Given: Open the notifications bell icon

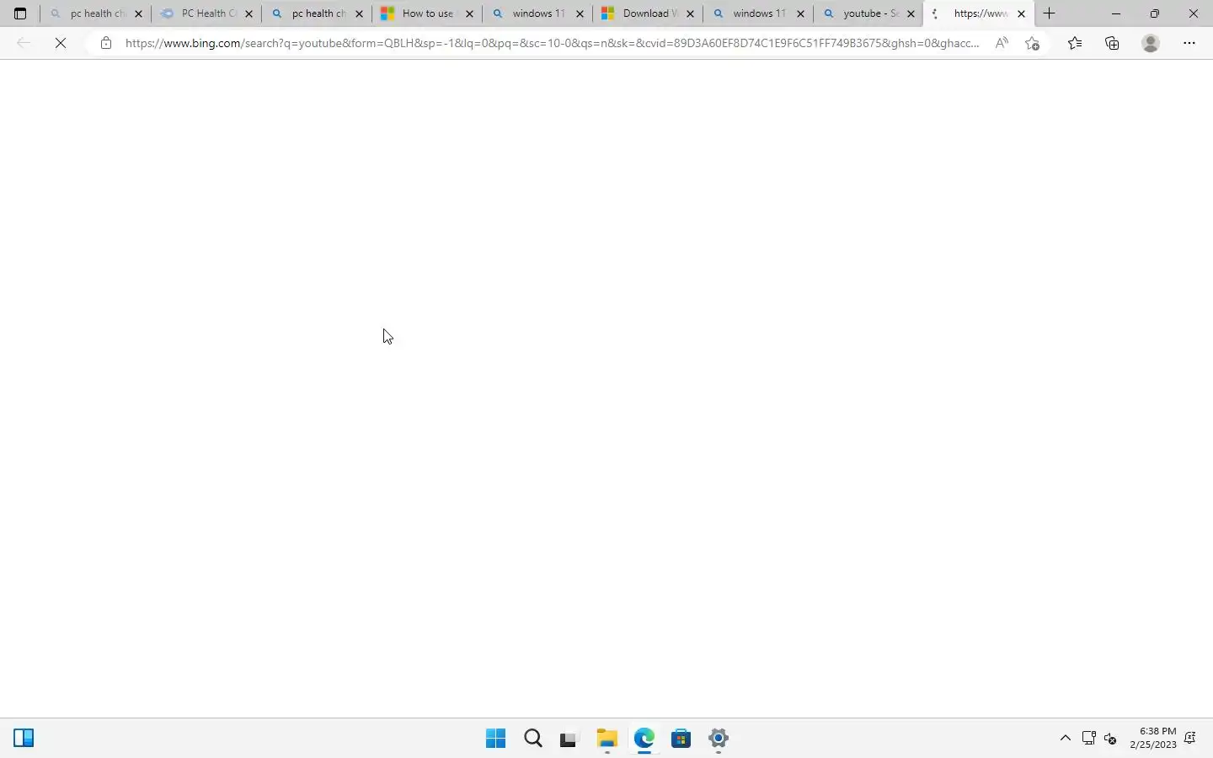Looking at the screenshot, I should pyautogui.click(x=1190, y=739).
